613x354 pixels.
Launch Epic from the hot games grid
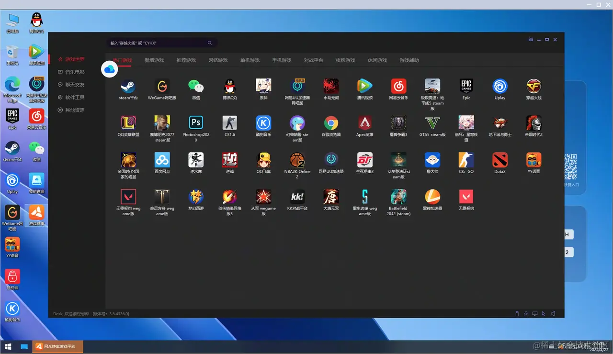coord(466,87)
